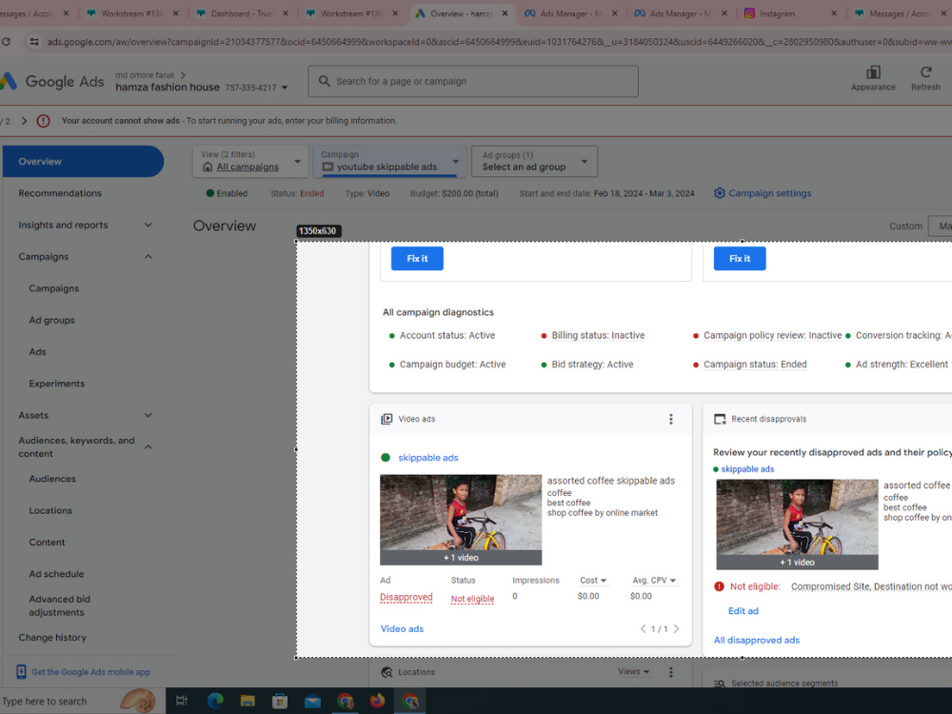Close the Instagram browser tab
Screen dimensions: 952x714
pos(834,13)
